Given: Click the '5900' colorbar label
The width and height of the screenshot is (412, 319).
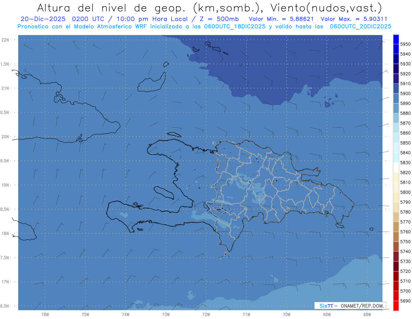Looking at the screenshot, I should pyautogui.click(x=405, y=93).
